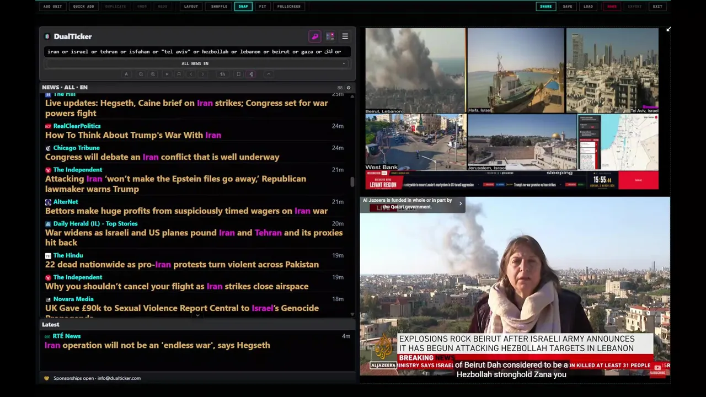The image size is (706, 397).
Task: Click the zoom out magnifier icon
Action: (x=141, y=74)
